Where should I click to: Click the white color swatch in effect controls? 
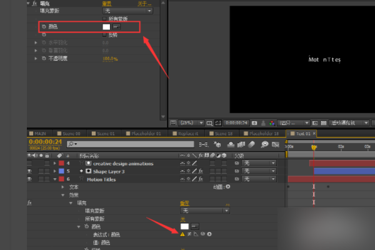[x=107, y=27]
